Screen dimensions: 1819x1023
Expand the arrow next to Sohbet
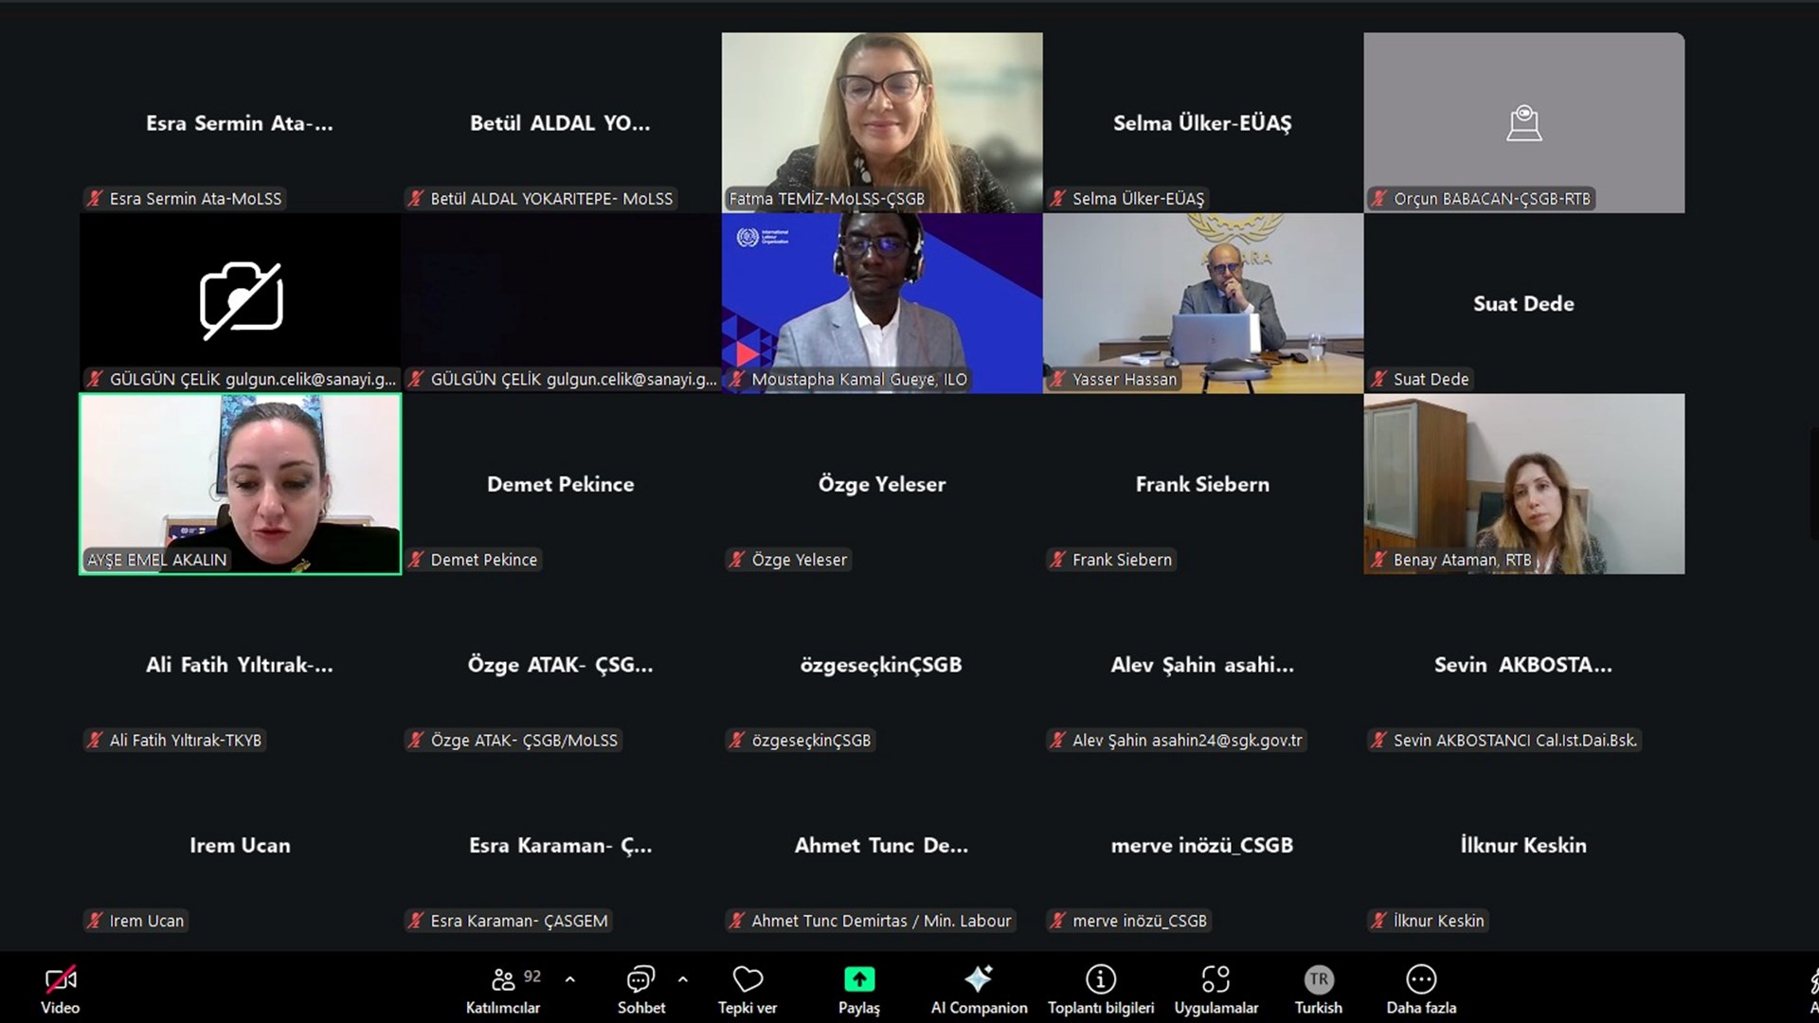click(x=682, y=979)
